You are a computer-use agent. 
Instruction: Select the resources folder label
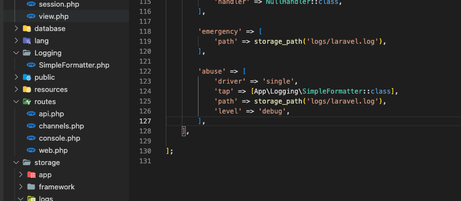51,89
